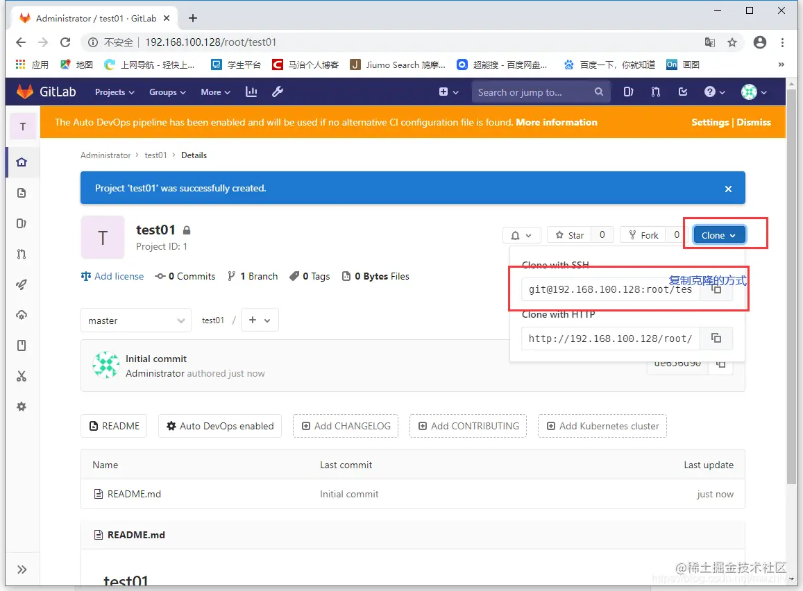Screen dimensions: 803x591
Task: Dismiss the Auto DevOps banner
Action: tap(754, 122)
